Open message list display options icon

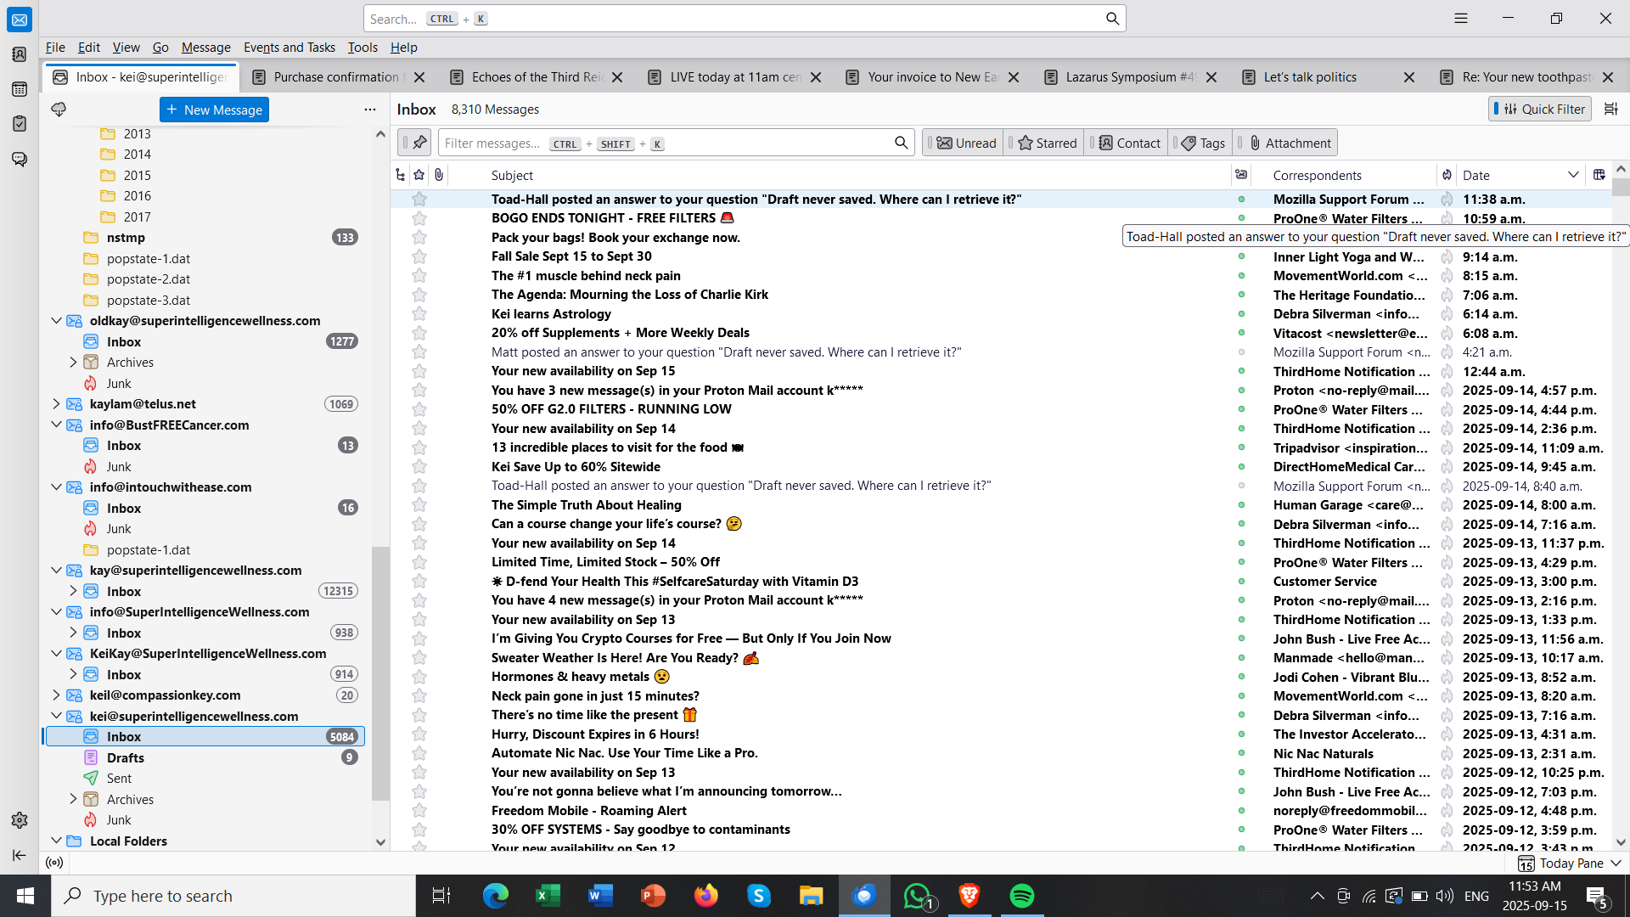point(1610,109)
